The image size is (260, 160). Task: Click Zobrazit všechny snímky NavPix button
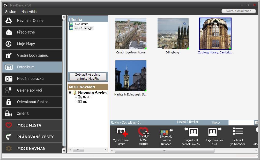pos(88,77)
